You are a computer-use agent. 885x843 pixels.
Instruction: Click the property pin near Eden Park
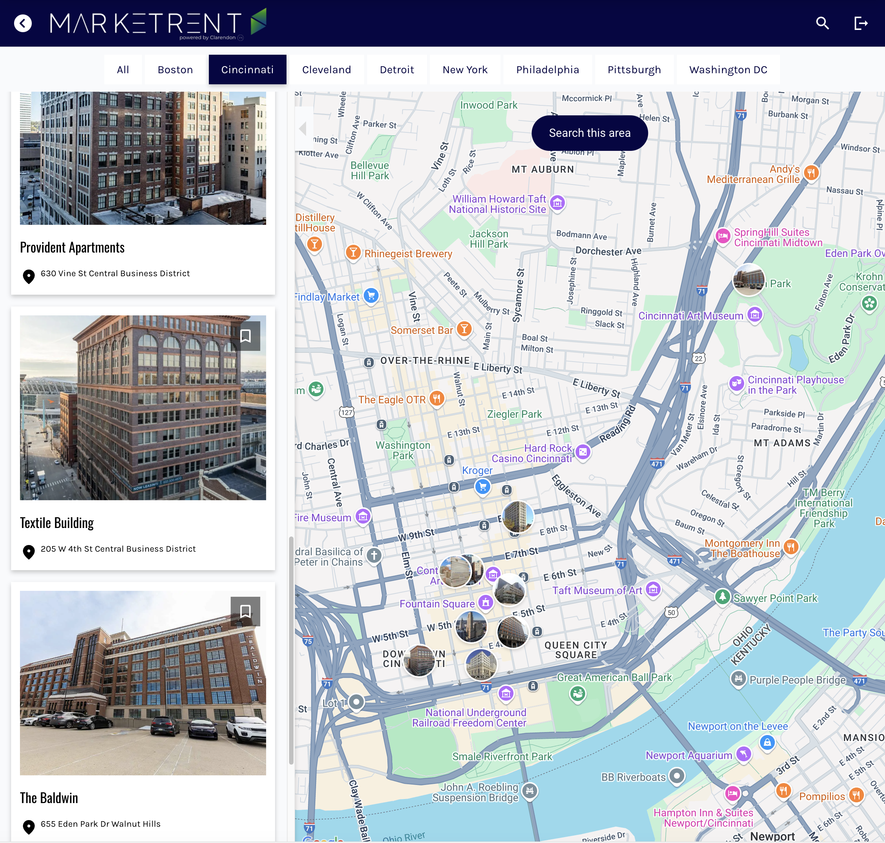(x=749, y=280)
